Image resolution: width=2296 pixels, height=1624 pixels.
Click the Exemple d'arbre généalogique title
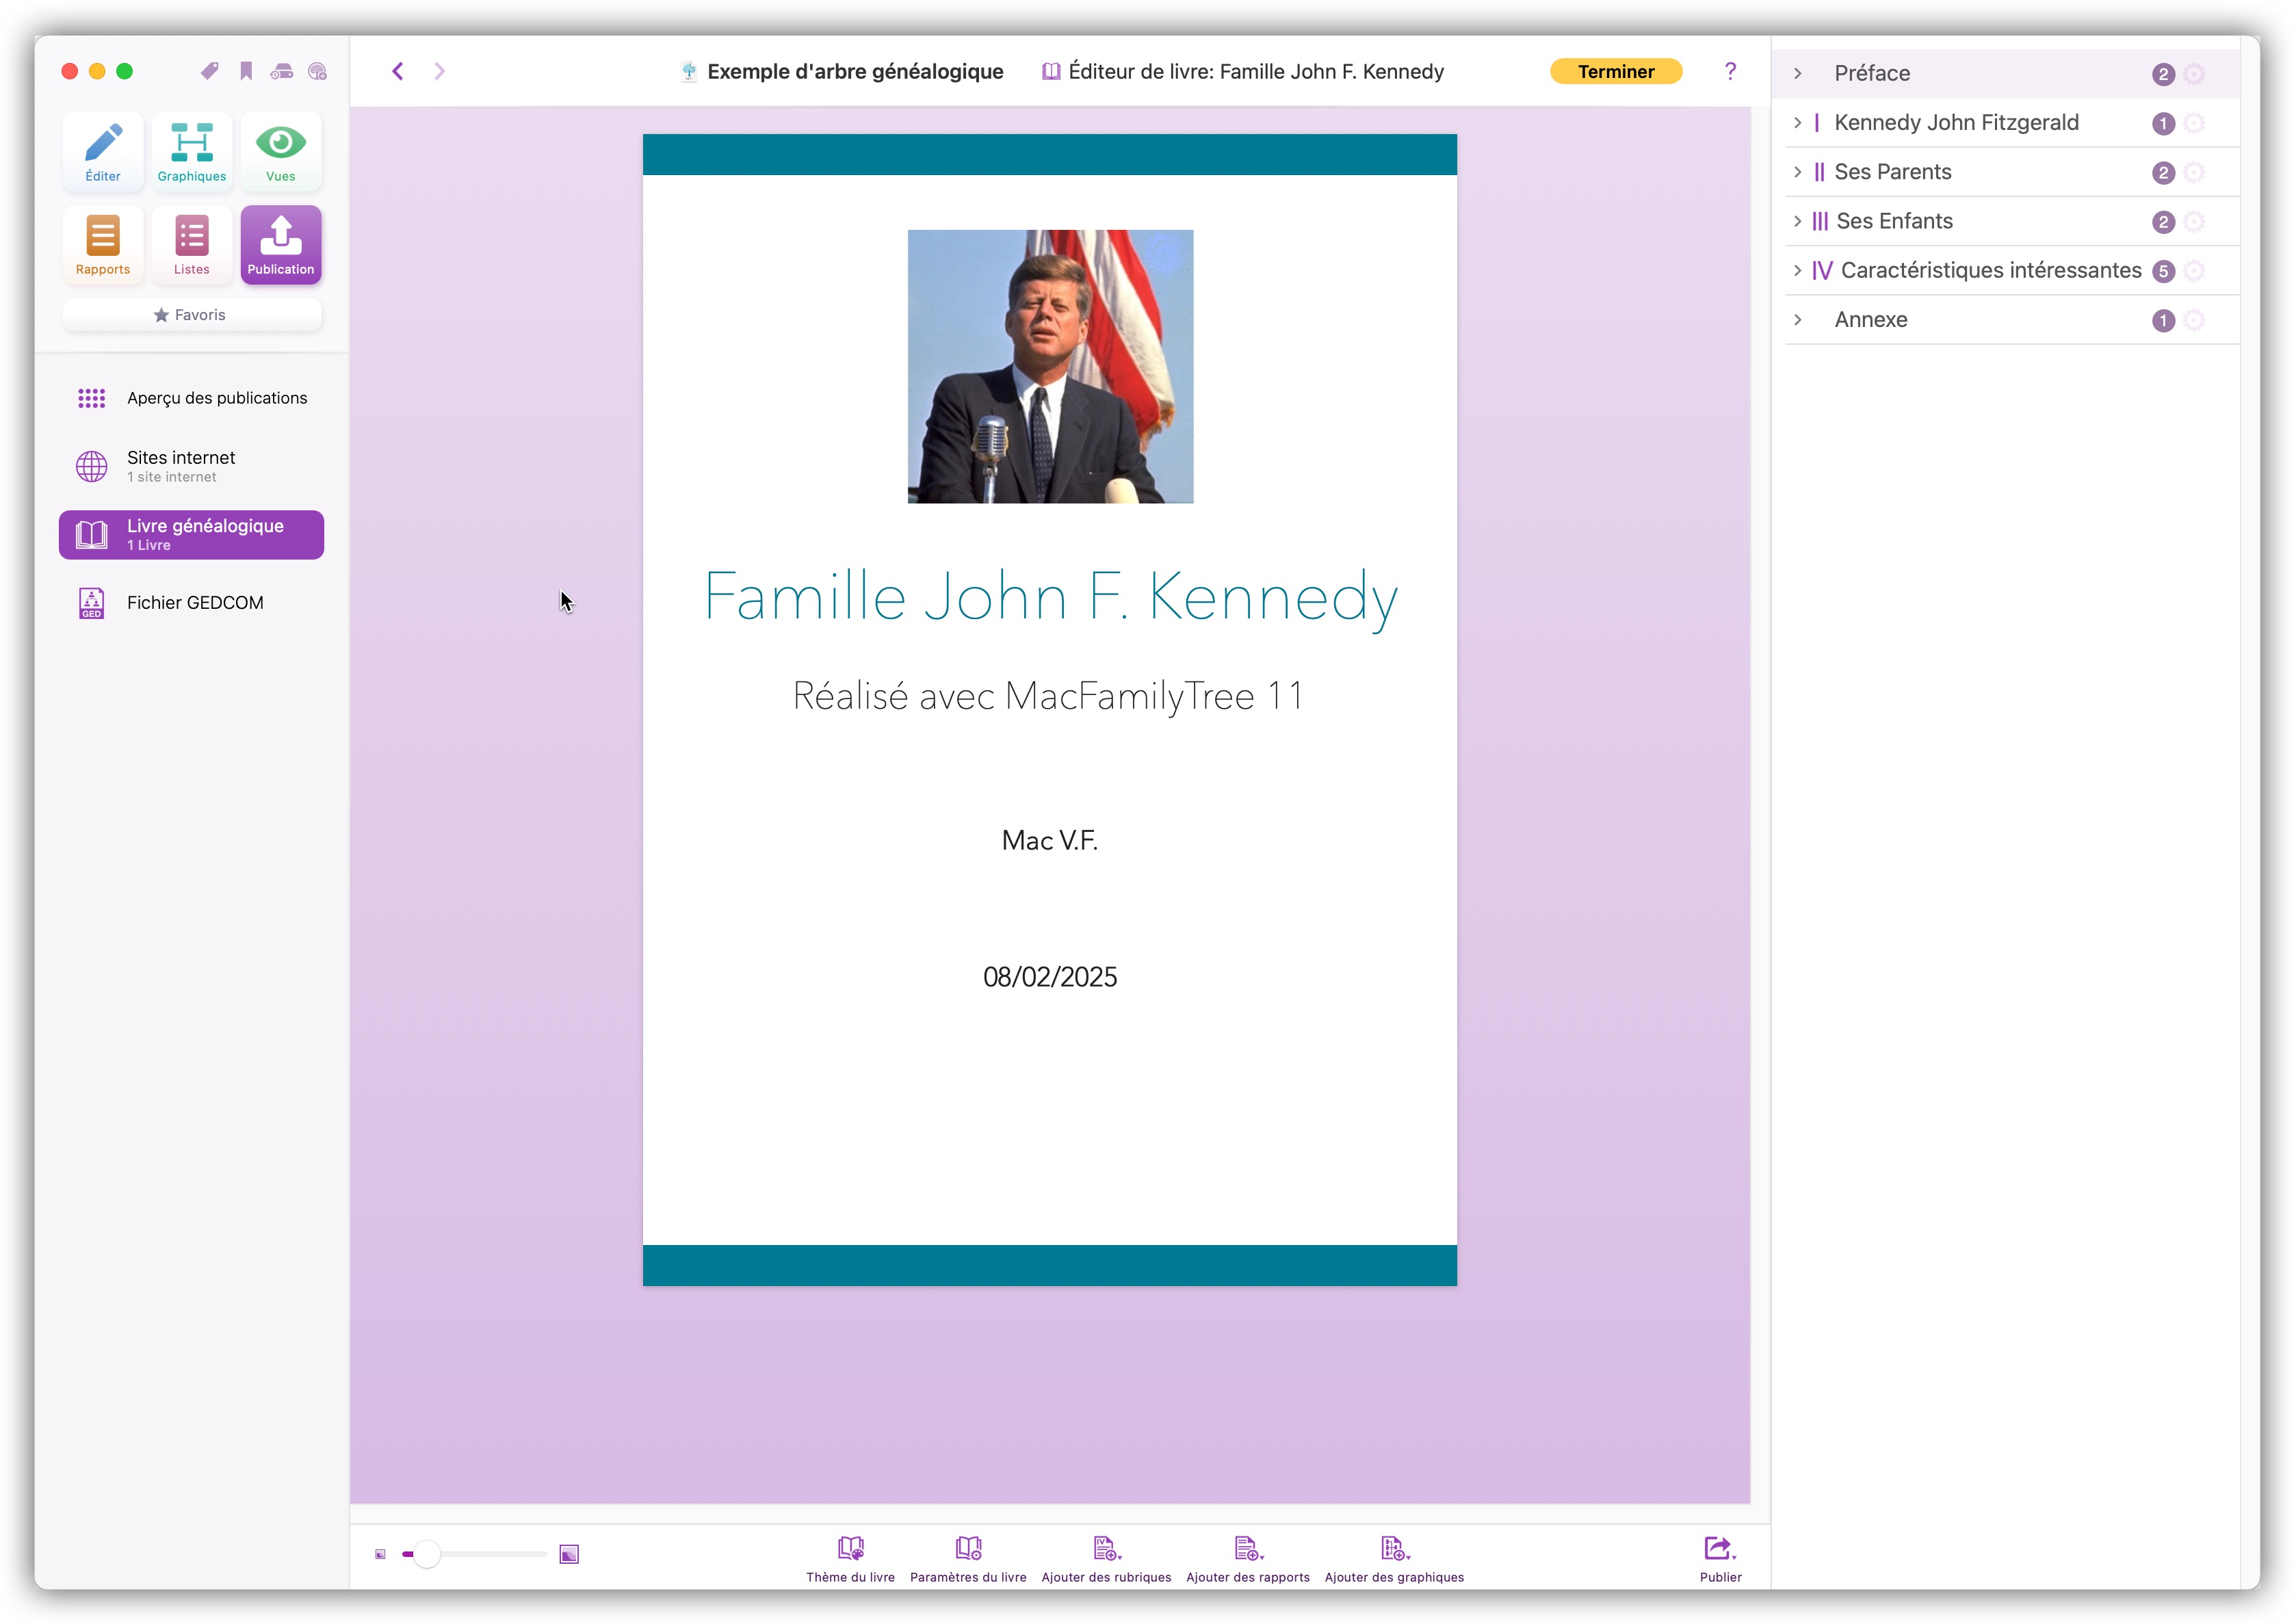click(x=855, y=71)
